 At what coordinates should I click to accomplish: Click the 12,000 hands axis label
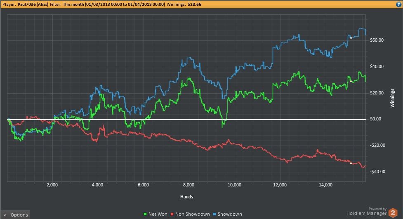point(280,185)
